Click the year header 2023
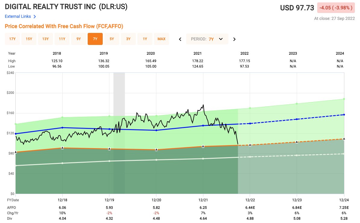Viewport: 360px width, 223px height. pyautogui.click(x=293, y=53)
